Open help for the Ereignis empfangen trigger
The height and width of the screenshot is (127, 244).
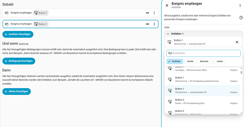tap(241, 18)
